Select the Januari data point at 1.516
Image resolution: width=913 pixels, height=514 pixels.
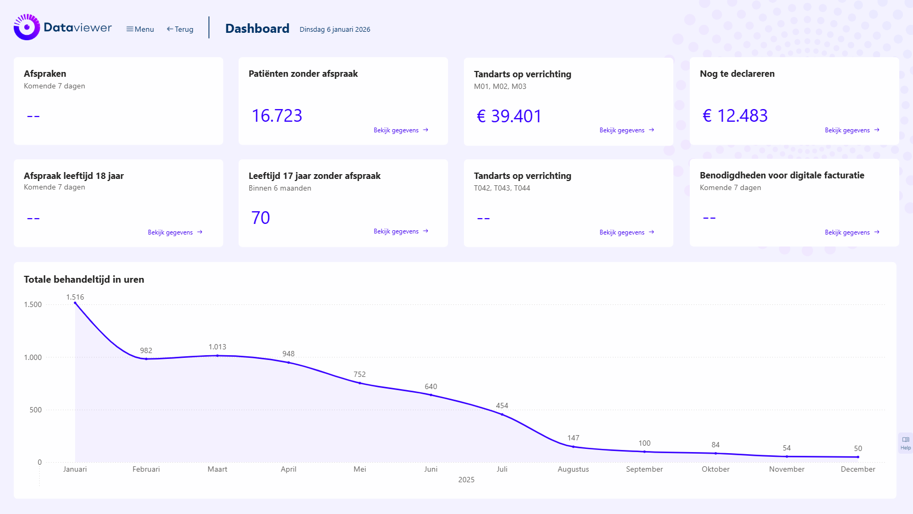[x=75, y=303]
